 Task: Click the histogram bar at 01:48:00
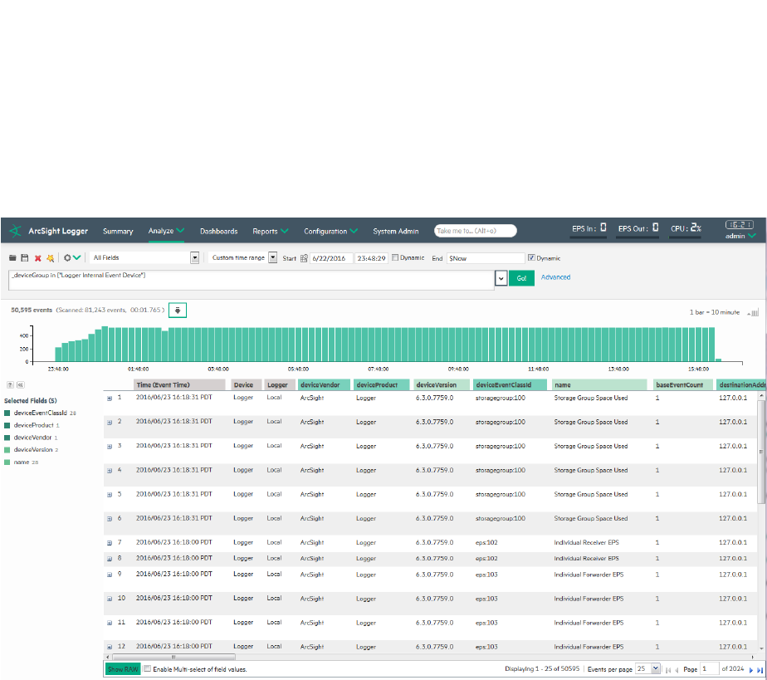139,345
